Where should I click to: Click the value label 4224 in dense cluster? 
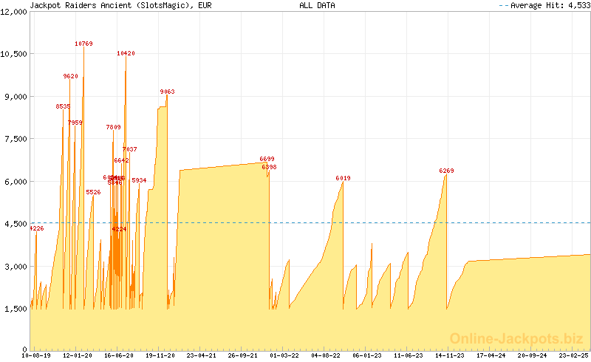119,229
